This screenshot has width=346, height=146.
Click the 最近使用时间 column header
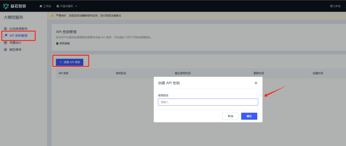pyautogui.click(x=183, y=73)
